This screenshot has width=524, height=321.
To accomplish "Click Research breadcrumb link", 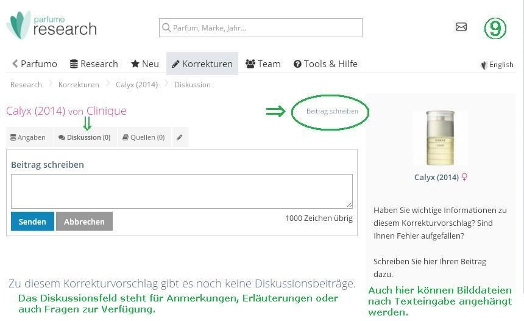I will click(x=26, y=85).
